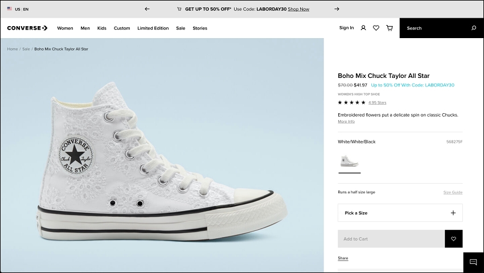Open the Stories menu
Screen dimensions: 484x273
[x=200, y=28]
